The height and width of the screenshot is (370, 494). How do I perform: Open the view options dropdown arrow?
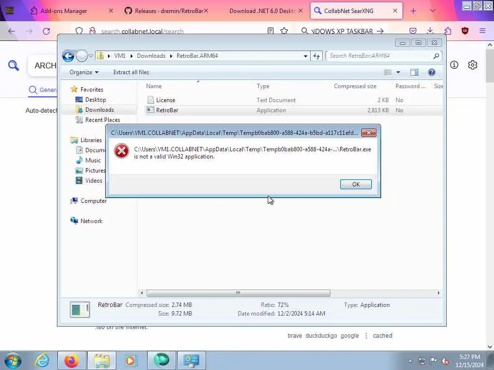(x=398, y=72)
